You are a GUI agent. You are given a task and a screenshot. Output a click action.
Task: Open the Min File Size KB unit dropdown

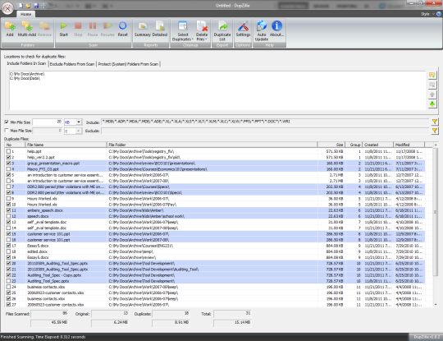pos(79,122)
